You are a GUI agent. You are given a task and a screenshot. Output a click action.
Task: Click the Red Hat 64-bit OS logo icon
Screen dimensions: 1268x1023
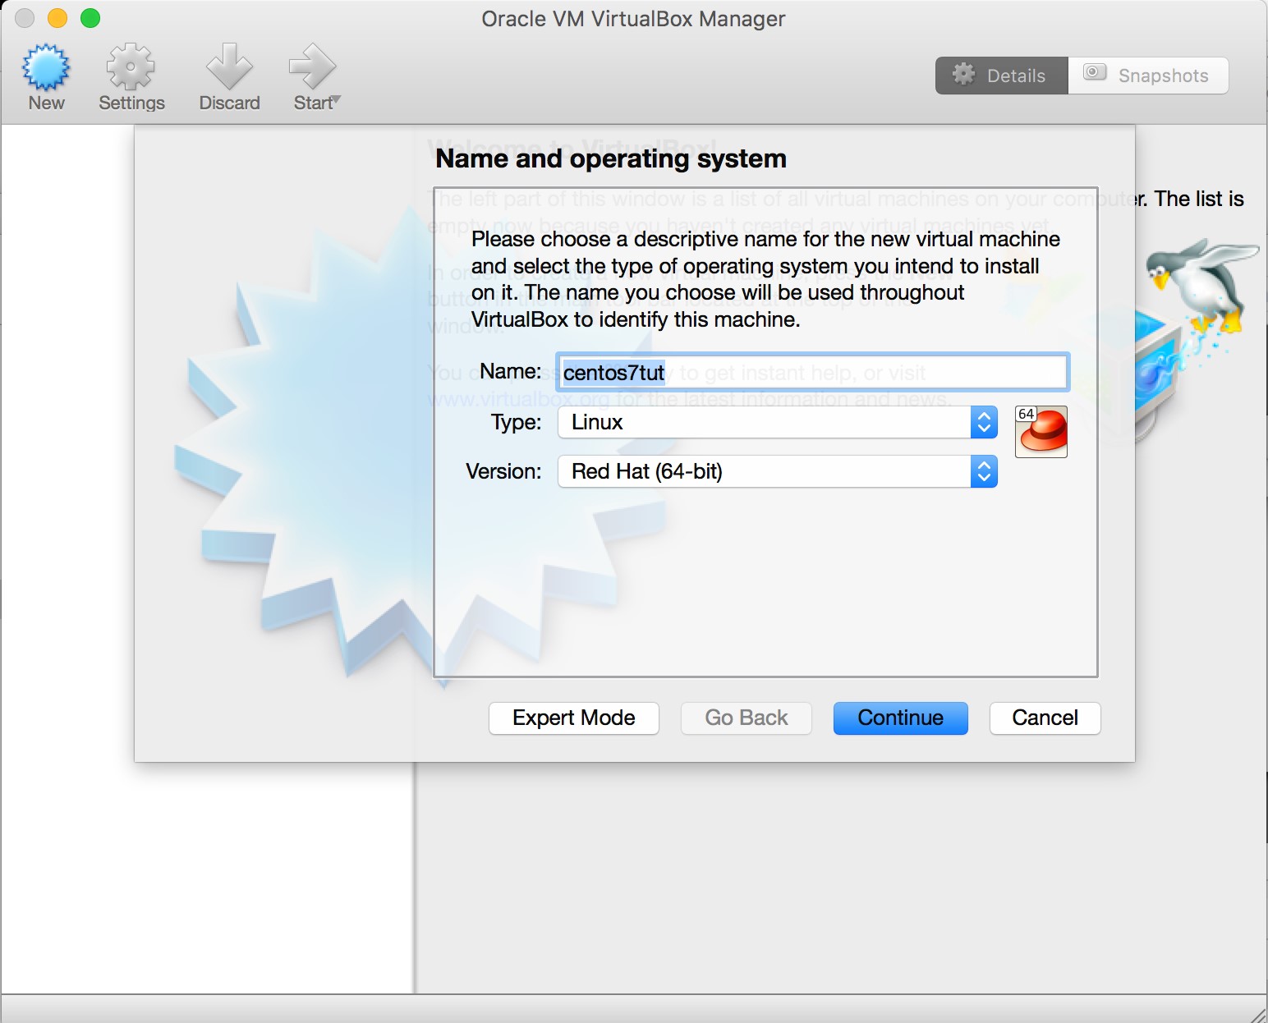[x=1041, y=431]
